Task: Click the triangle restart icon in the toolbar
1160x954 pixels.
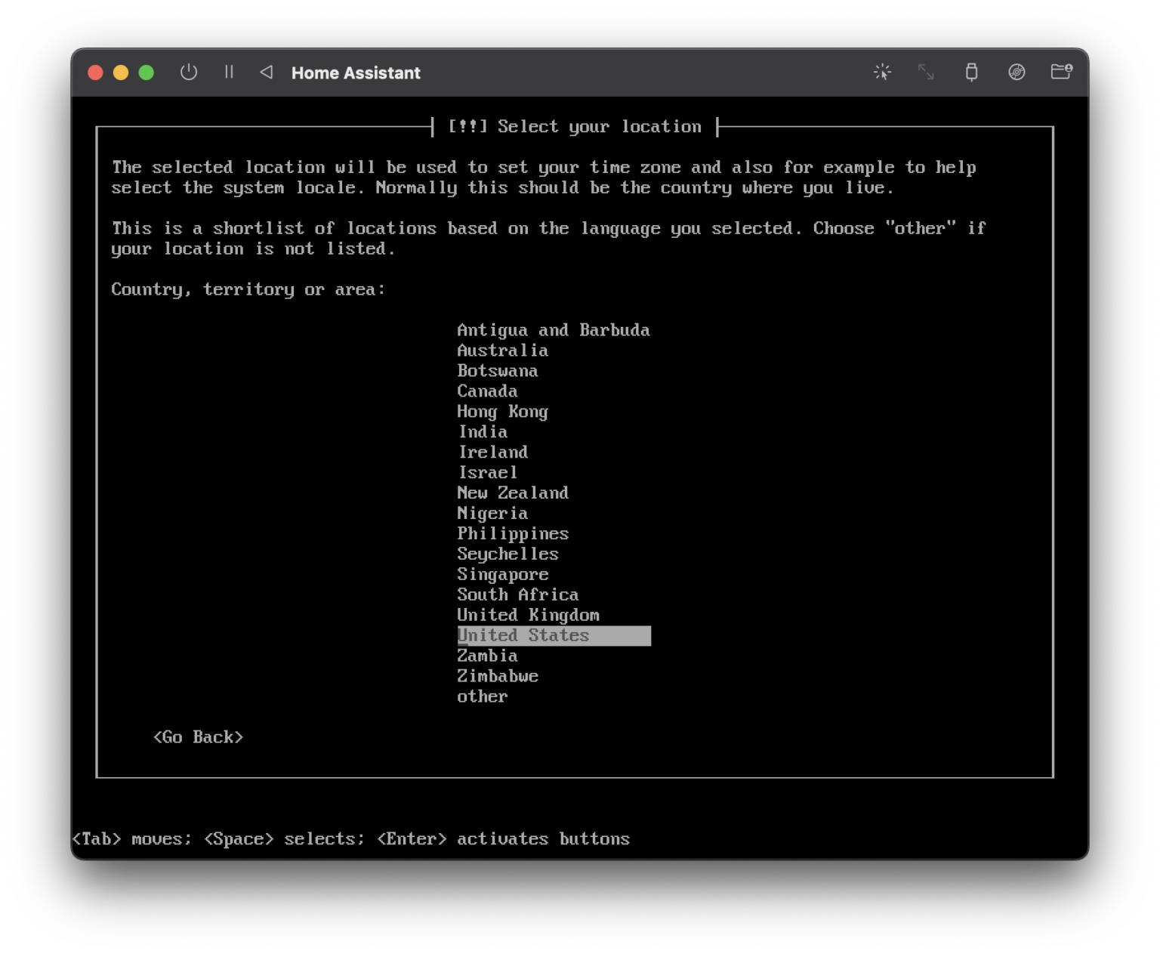Action: point(266,73)
